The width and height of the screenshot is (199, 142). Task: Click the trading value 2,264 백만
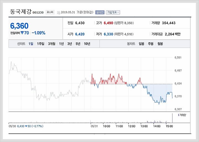172,34
